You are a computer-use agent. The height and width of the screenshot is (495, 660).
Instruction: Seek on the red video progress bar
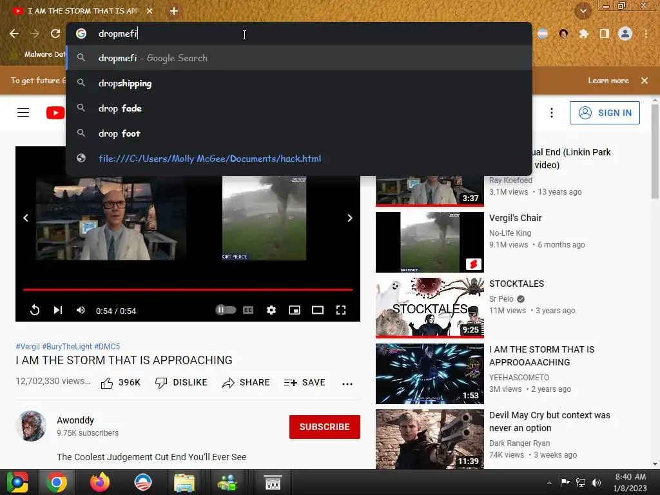(188, 289)
